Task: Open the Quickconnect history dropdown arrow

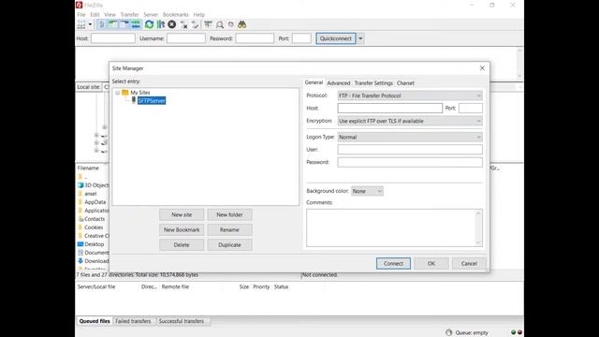Action: pyautogui.click(x=360, y=38)
